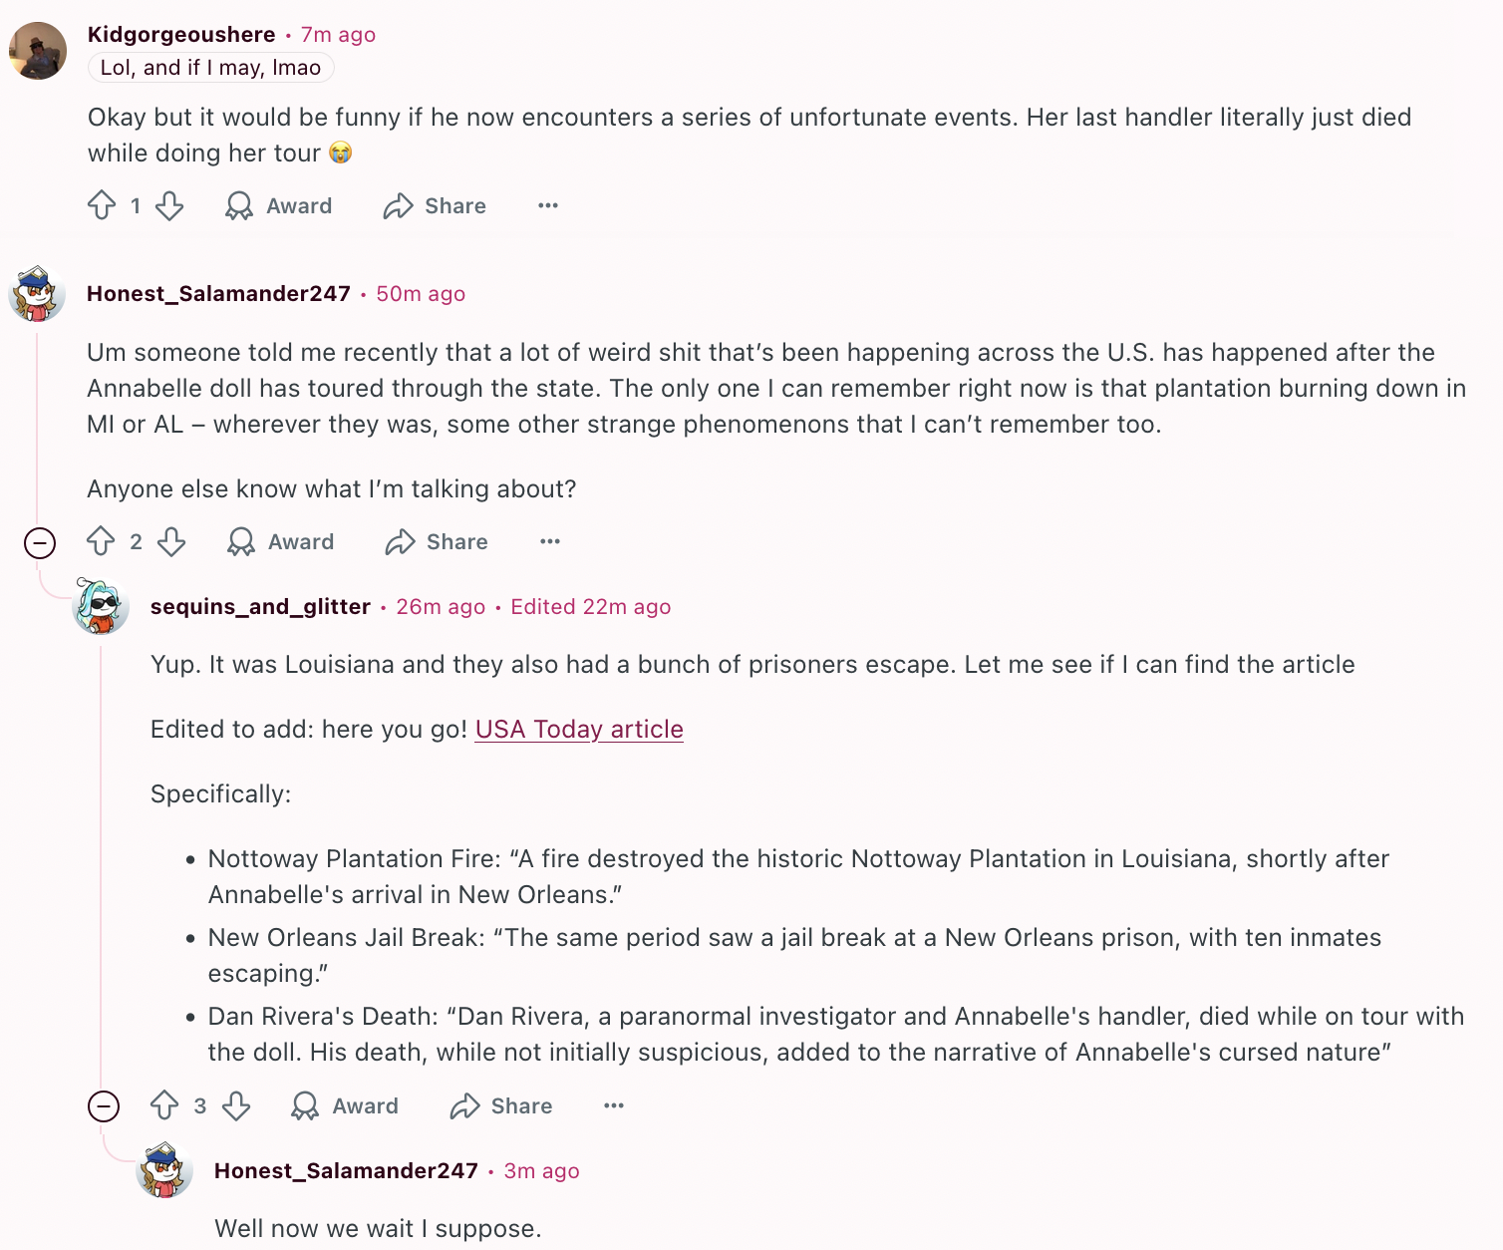
Task: Upvote sequins_and_glitter's comment
Action: pos(164,1105)
